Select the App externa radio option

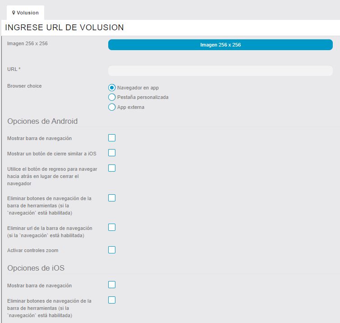(112, 107)
